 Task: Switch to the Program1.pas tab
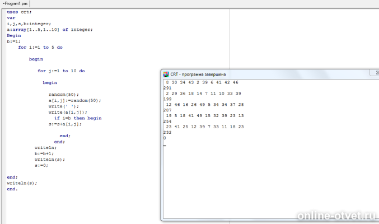pos(15,3)
